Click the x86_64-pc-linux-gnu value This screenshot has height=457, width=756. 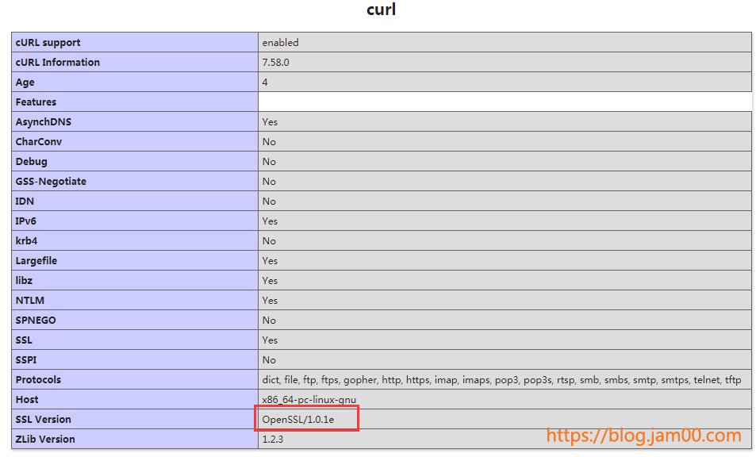point(309,399)
